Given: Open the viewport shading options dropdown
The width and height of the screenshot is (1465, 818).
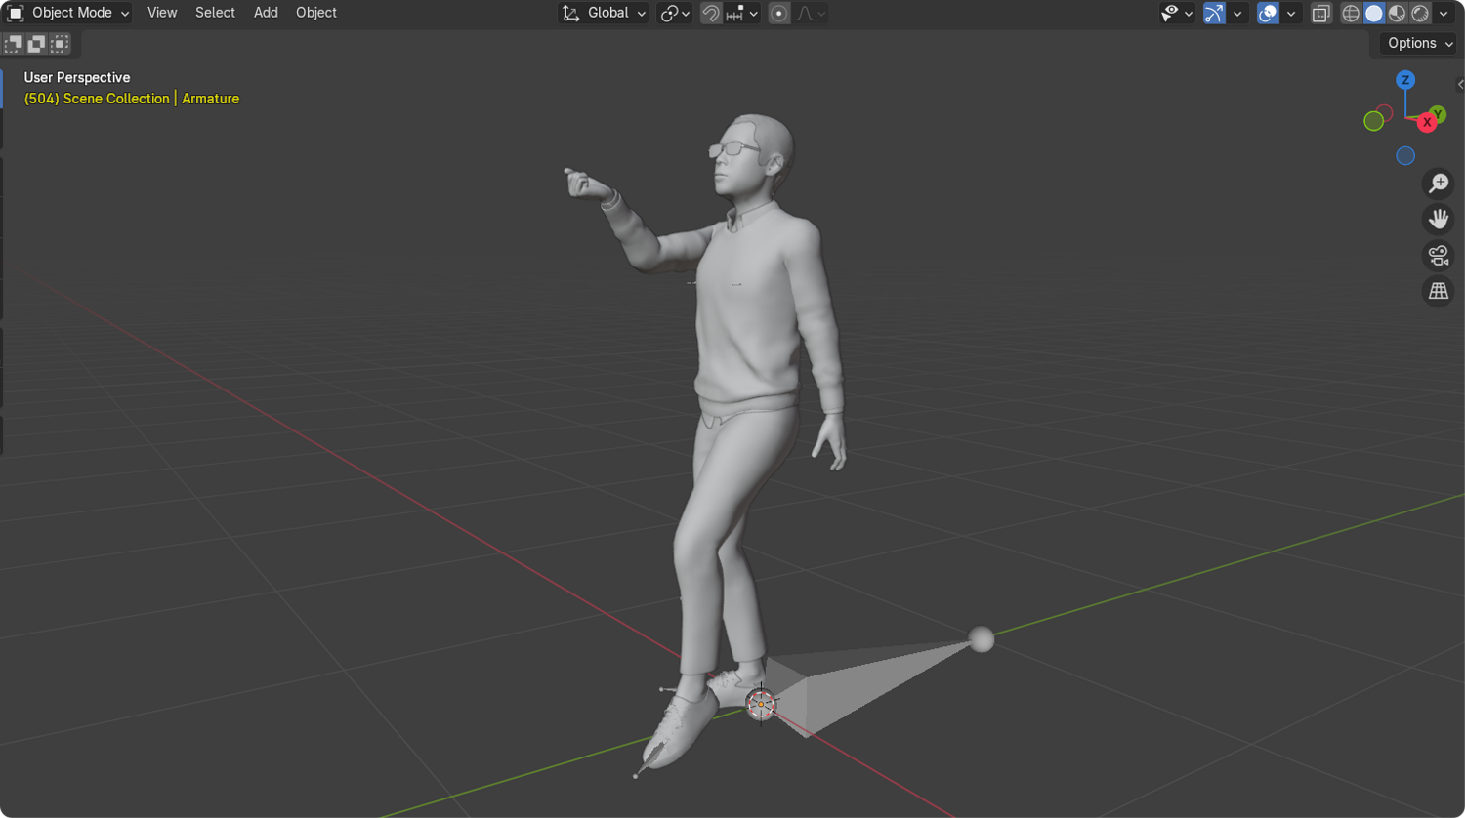Looking at the screenshot, I should click(x=1444, y=13).
